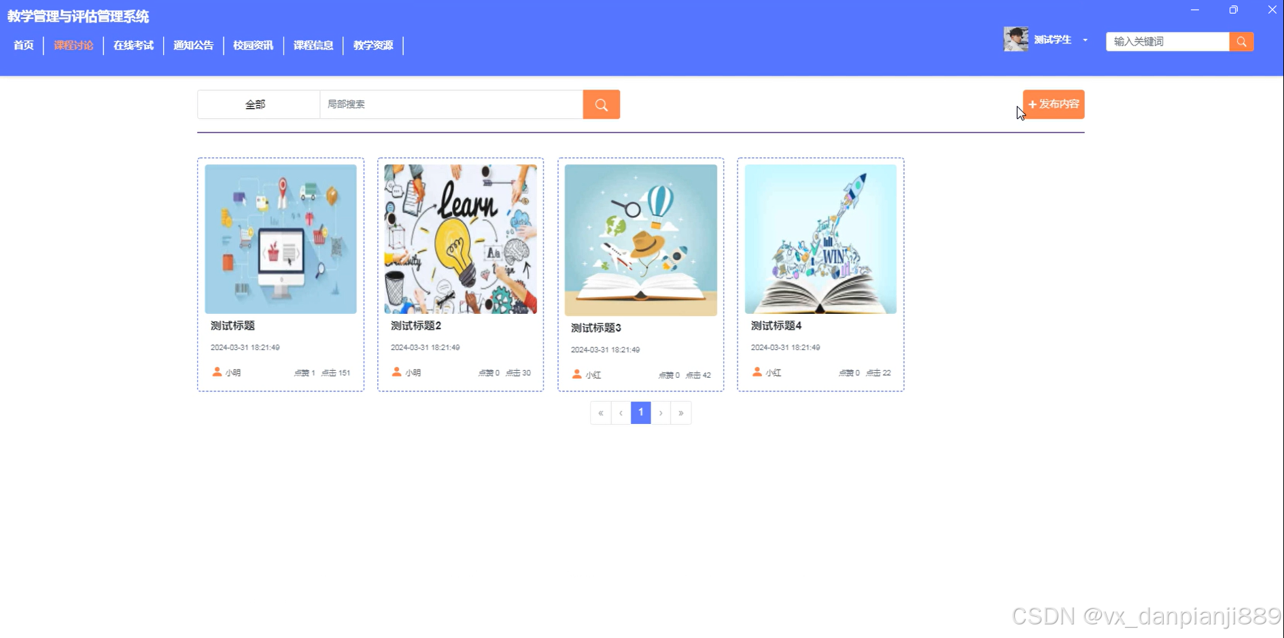Screen dimensions: 1284x638
Task: Focus the 局部搜索 search input
Action: point(451,105)
